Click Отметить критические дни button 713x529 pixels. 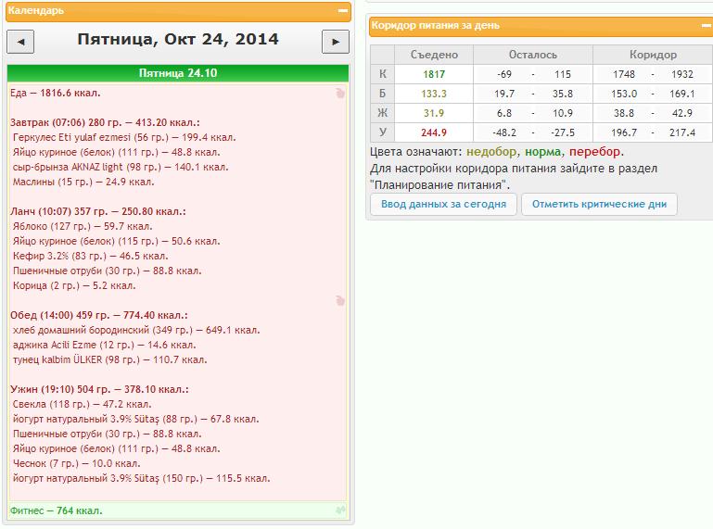(x=599, y=204)
